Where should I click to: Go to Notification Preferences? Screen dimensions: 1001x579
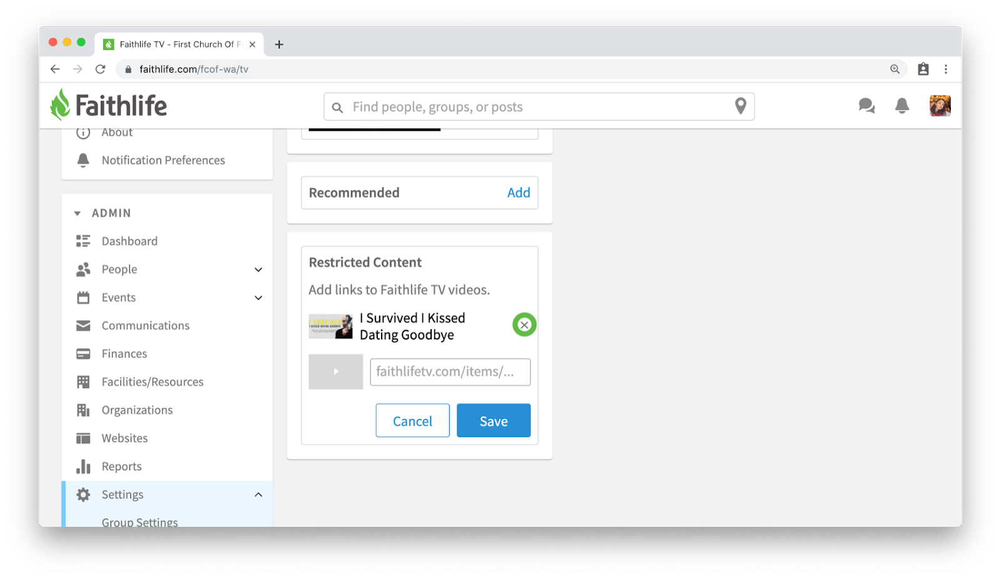(x=163, y=160)
